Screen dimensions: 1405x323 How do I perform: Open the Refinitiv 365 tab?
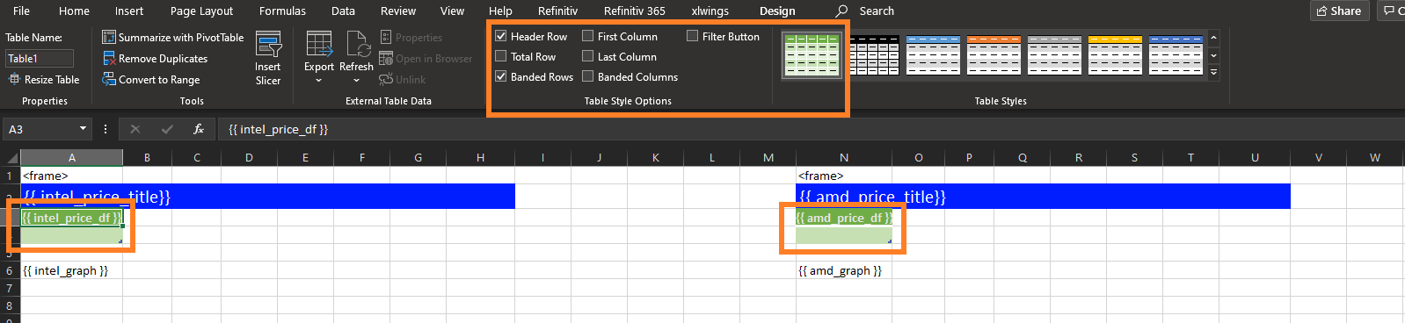click(635, 11)
